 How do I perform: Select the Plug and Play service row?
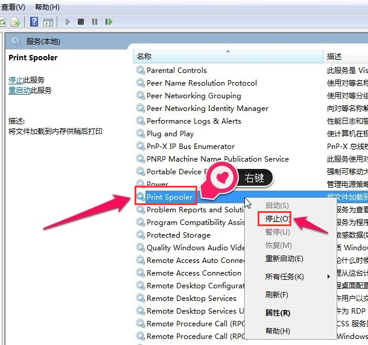click(x=170, y=134)
